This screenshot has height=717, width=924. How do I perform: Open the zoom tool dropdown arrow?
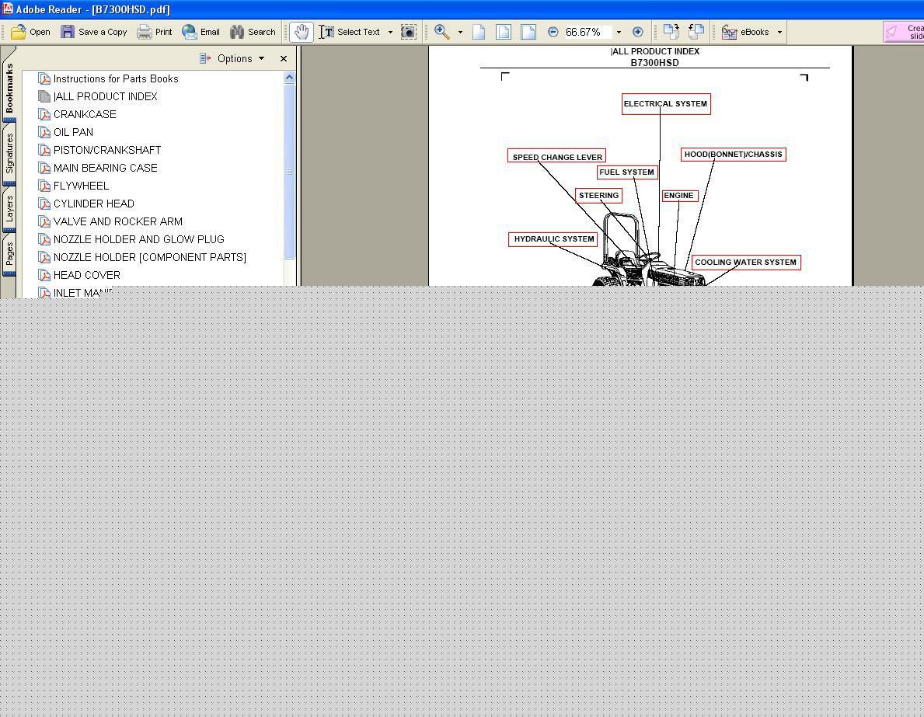click(x=460, y=32)
